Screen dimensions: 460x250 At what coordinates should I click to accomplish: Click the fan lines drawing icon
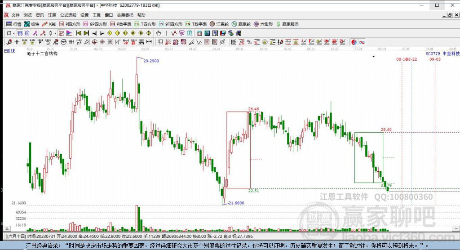pos(168,42)
